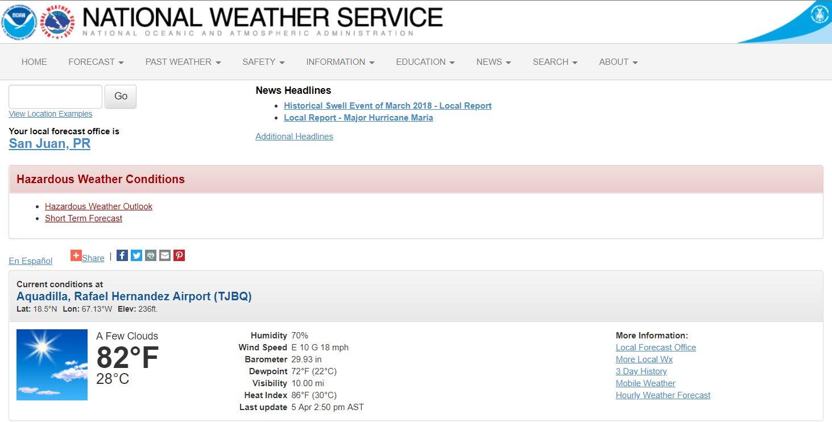Share the page on Facebook

(x=122, y=255)
